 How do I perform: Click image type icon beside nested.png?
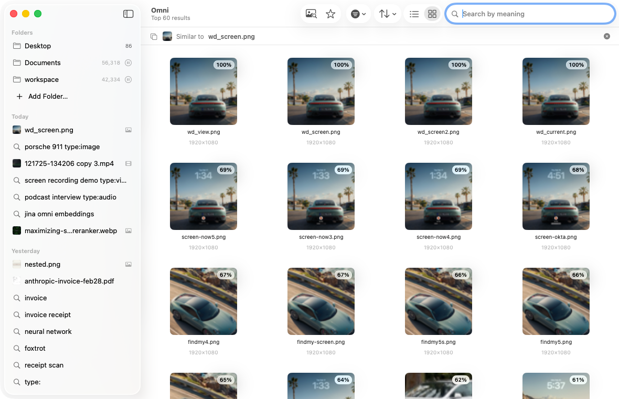(x=129, y=264)
